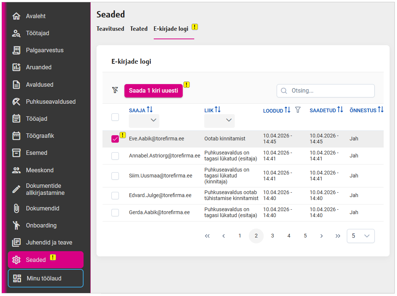Viewport: 397px width, 296px height.
Task: Click the clear filters funnel icon
Action: [115, 90]
